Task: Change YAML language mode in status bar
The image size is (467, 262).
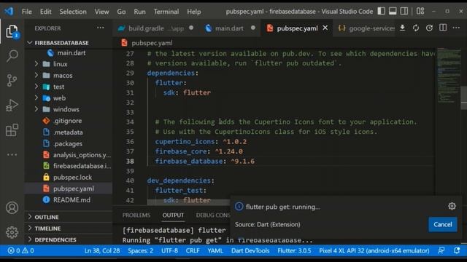Action: pos(215,250)
